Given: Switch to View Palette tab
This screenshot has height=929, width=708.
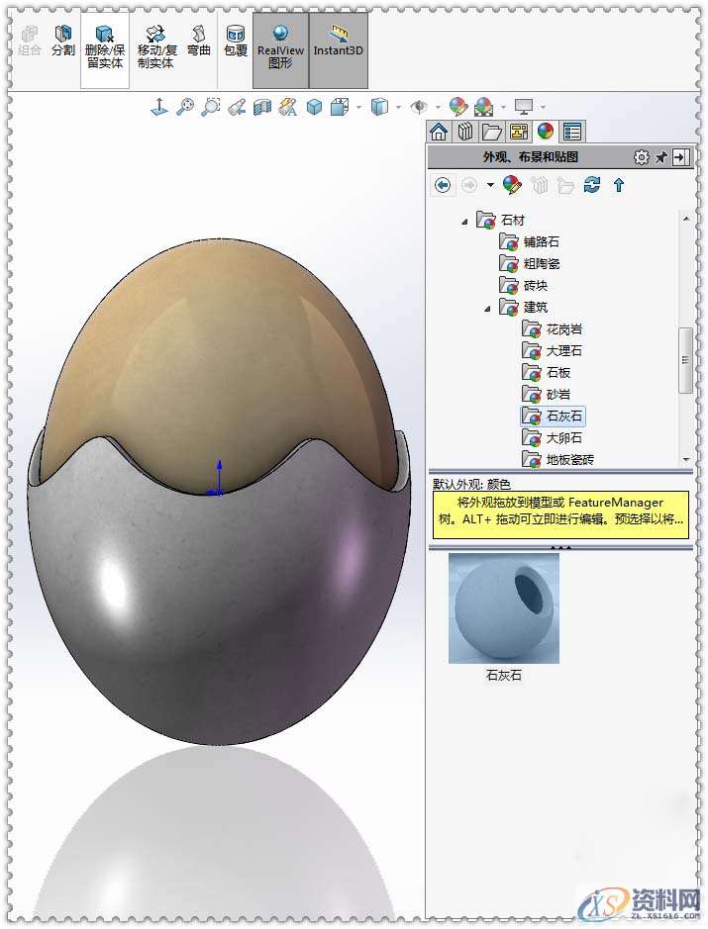Looking at the screenshot, I should click(519, 132).
